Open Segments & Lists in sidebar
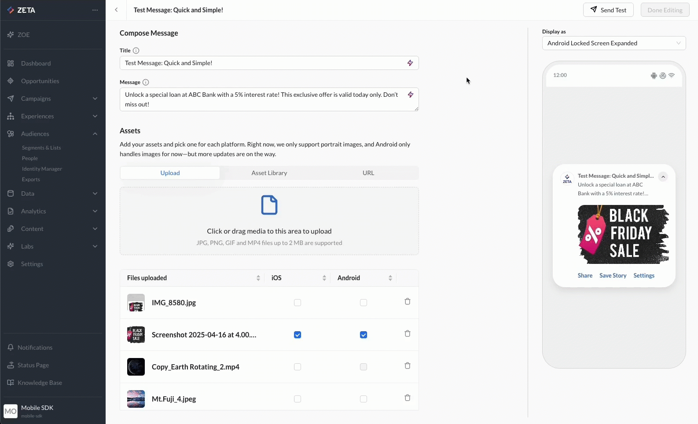This screenshot has height=424, width=698. (x=41, y=148)
